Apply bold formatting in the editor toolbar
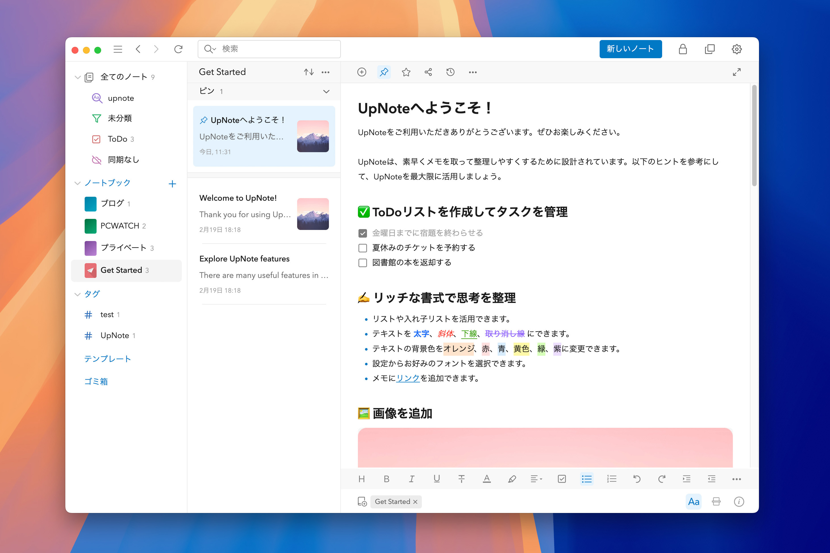830x553 pixels. 386,479
